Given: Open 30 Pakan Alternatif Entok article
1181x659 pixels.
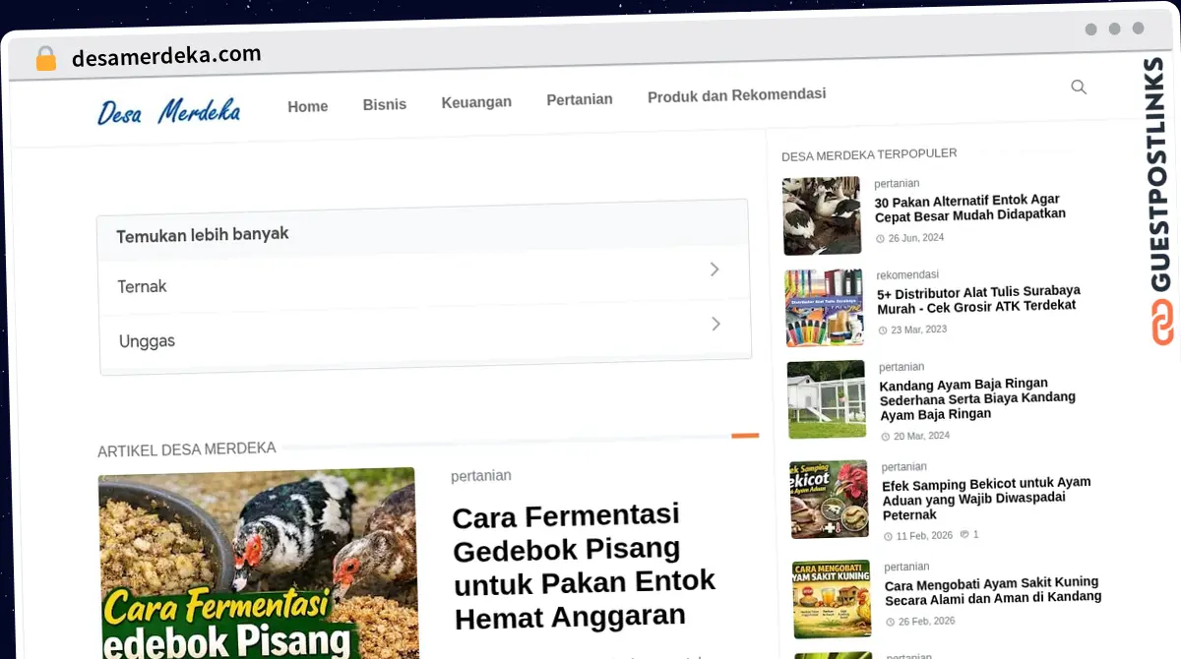Looking at the screenshot, I should point(969,208).
